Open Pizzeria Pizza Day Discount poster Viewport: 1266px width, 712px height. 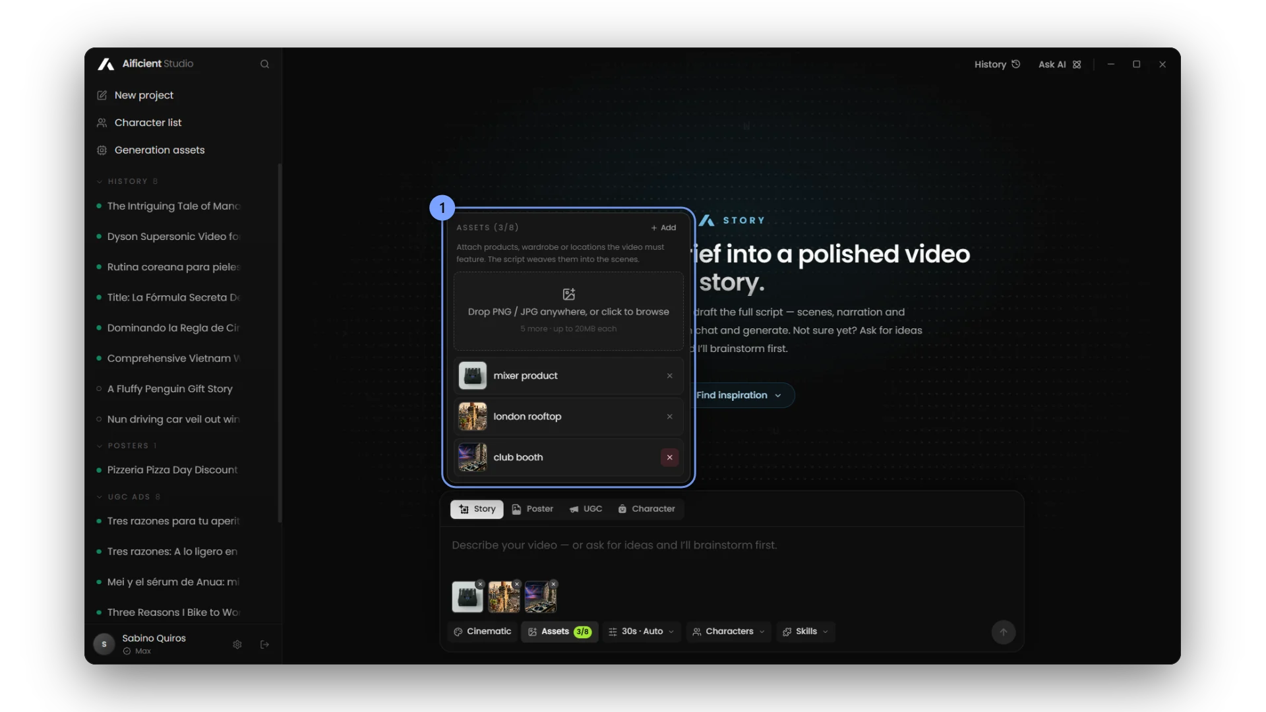pyautogui.click(x=173, y=470)
